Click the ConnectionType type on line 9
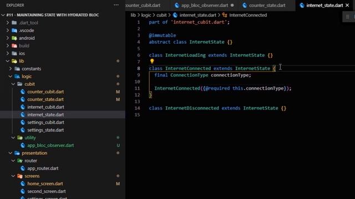 pyautogui.click(x=189, y=75)
